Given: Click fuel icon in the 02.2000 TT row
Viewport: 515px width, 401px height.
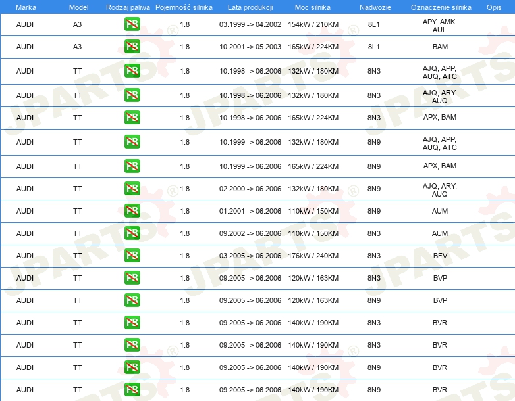Looking at the screenshot, I should point(132,189).
